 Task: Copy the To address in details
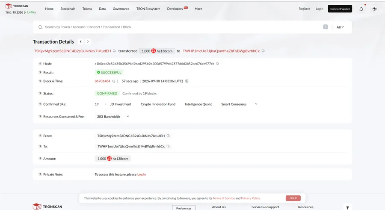[x=168, y=146]
